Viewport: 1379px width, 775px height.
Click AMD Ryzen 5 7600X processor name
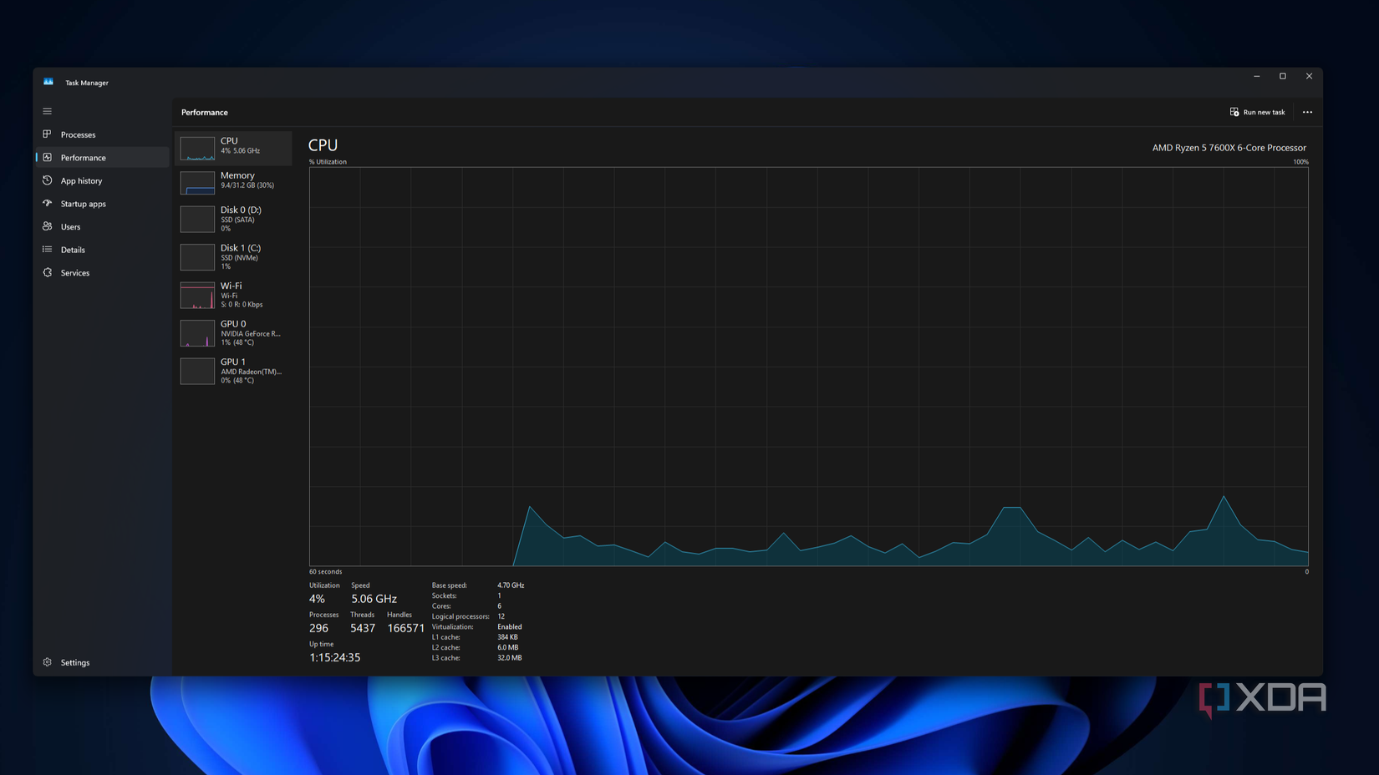(1229, 148)
